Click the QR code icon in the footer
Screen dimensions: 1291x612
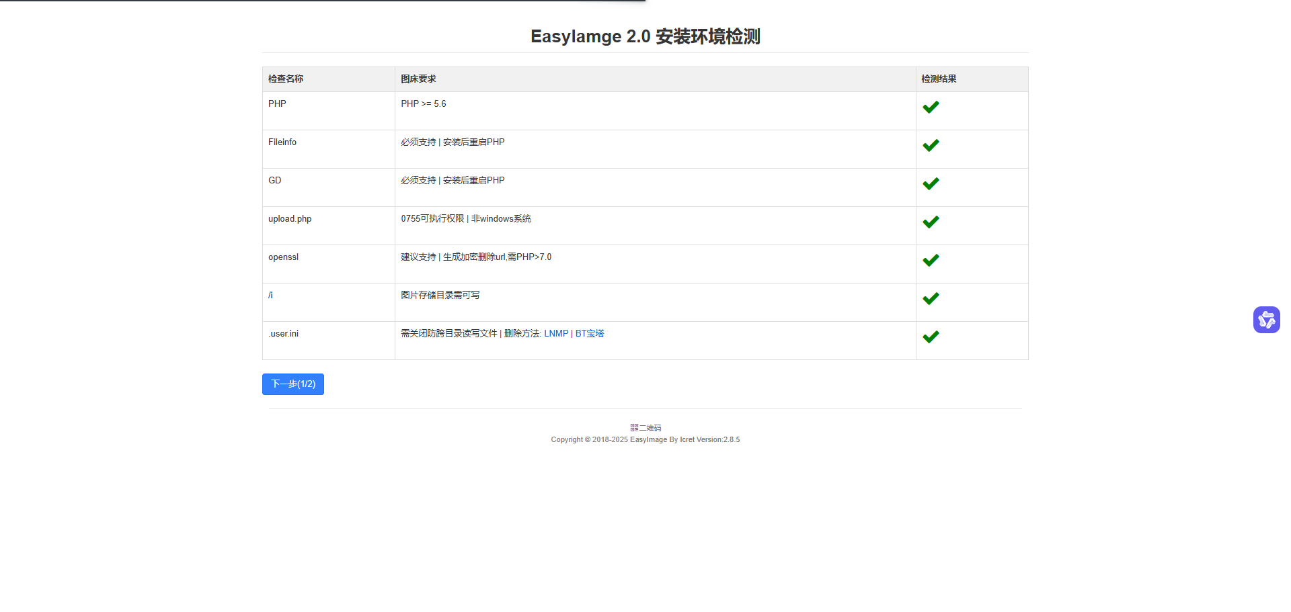(x=633, y=427)
